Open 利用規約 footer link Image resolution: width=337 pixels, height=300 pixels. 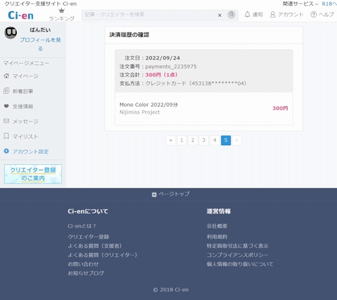click(x=217, y=236)
